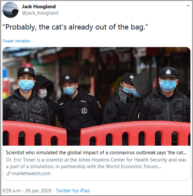Open the masked guards article photo
This screenshot has width=193, height=196.
click(x=96, y=96)
